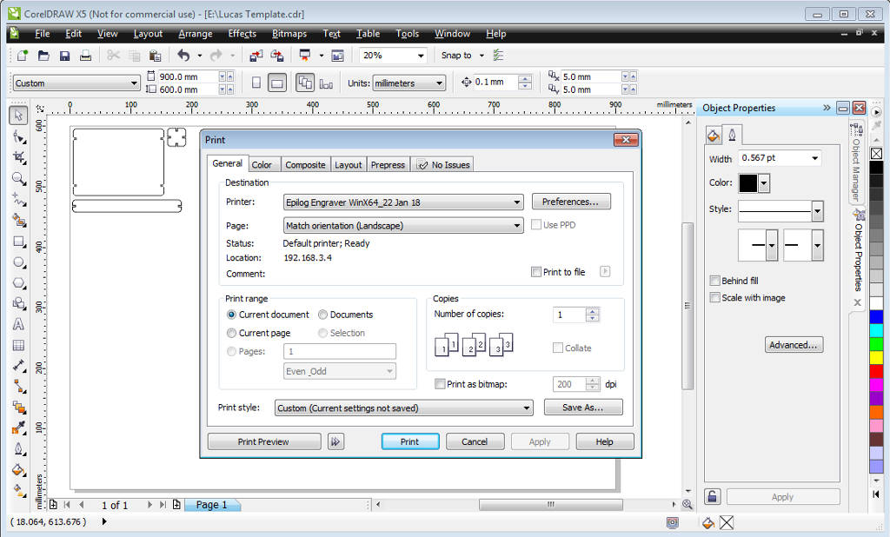
Task: Select the Zoom tool in the toolbox
Action: [x=19, y=179]
